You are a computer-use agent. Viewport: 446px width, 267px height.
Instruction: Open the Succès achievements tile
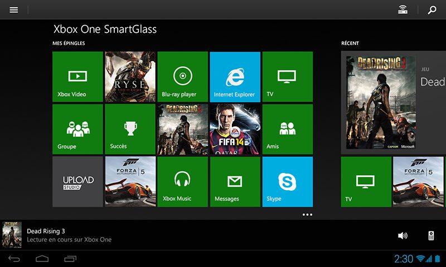(130, 129)
